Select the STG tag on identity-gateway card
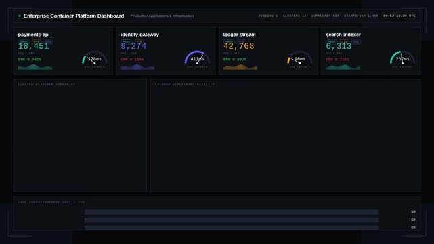434x244 pixels. (x=139, y=41)
